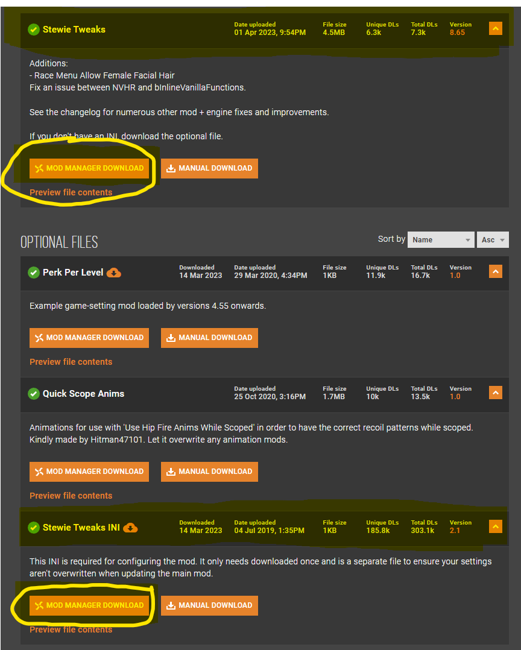This screenshot has width=521, height=650.
Task: Click the cloud download icon next to Perk Per Level
Action: [x=113, y=273]
